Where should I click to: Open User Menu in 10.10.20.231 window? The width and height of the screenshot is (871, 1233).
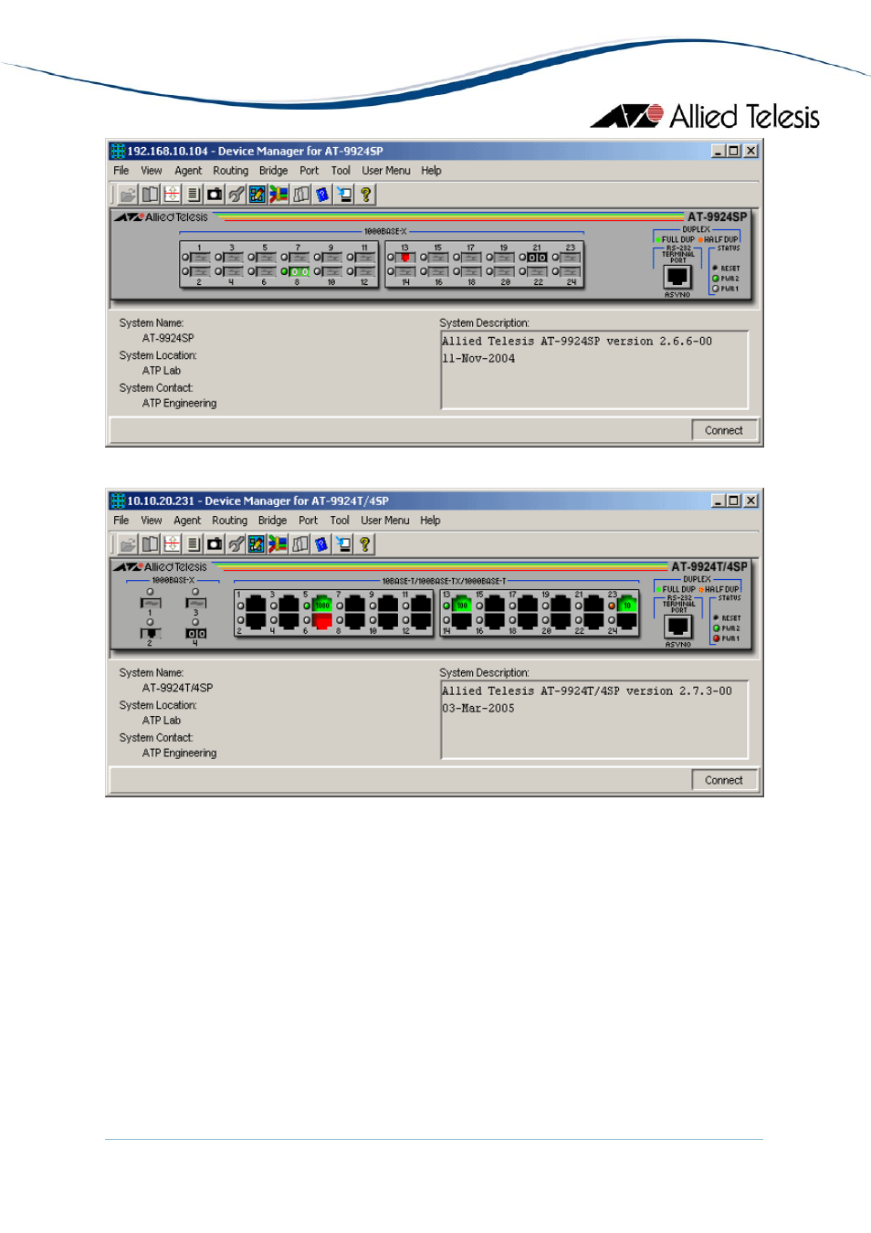(384, 521)
